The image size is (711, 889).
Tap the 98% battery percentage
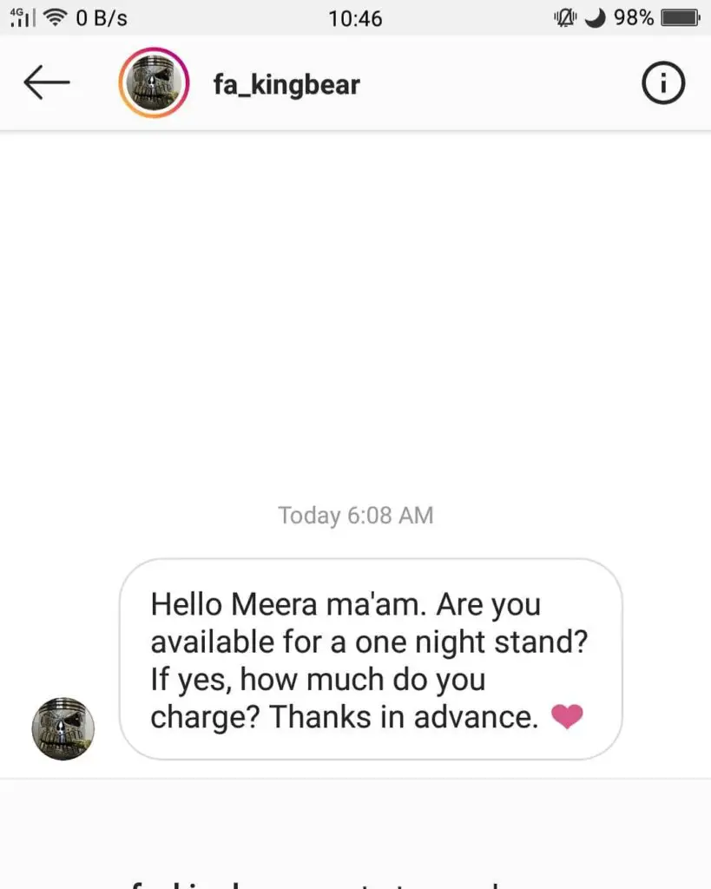(634, 17)
